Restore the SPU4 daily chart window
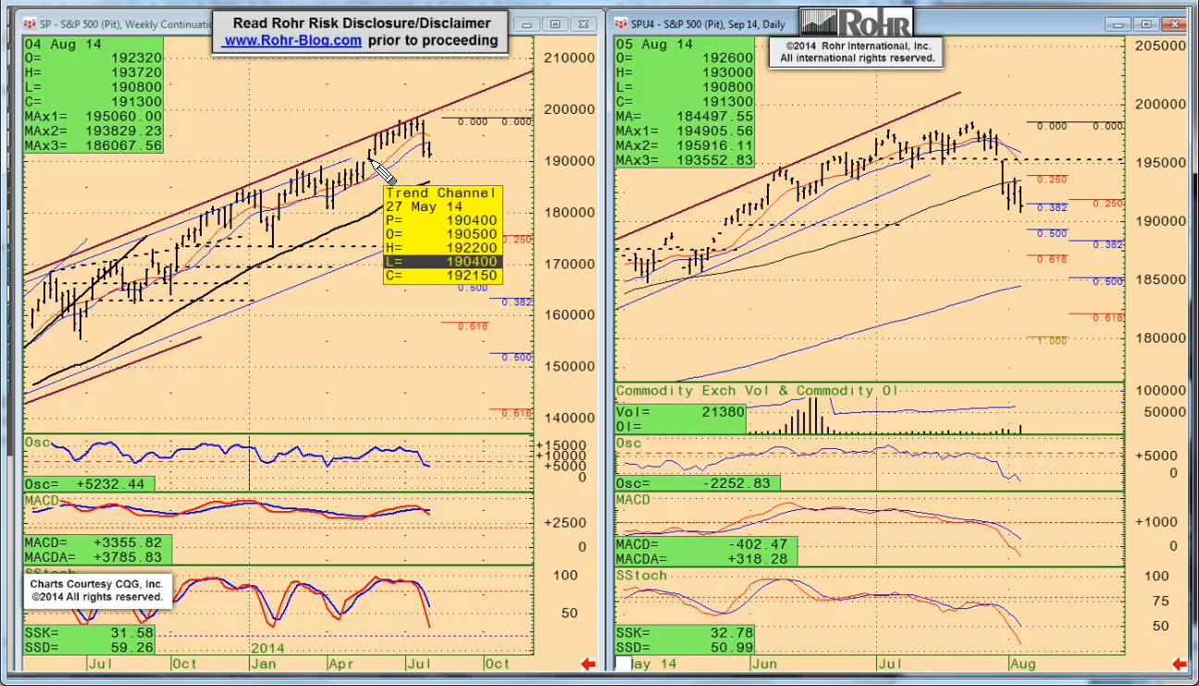 pyautogui.click(x=1146, y=24)
